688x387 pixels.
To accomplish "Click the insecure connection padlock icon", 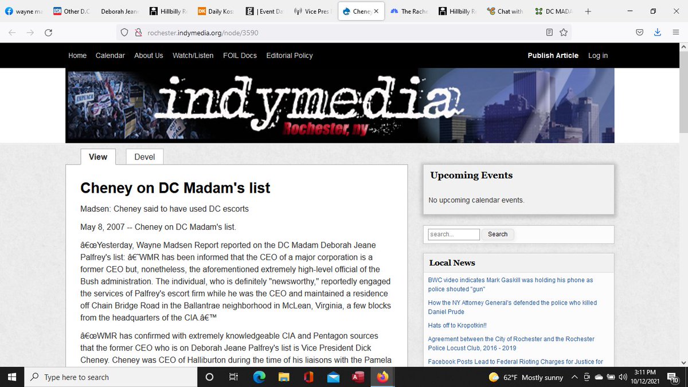I will pyautogui.click(x=138, y=33).
